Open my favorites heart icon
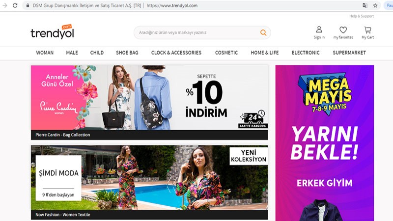Viewport: 393px width, 221px height. click(343, 30)
